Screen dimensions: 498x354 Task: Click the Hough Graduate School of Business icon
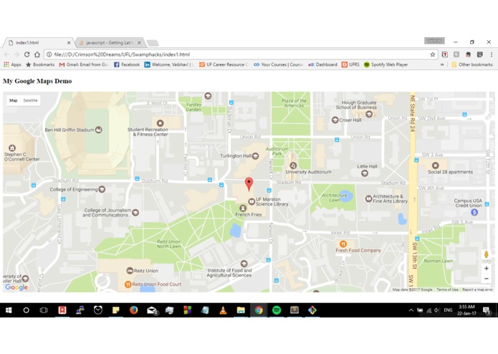[x=369, y=114]
